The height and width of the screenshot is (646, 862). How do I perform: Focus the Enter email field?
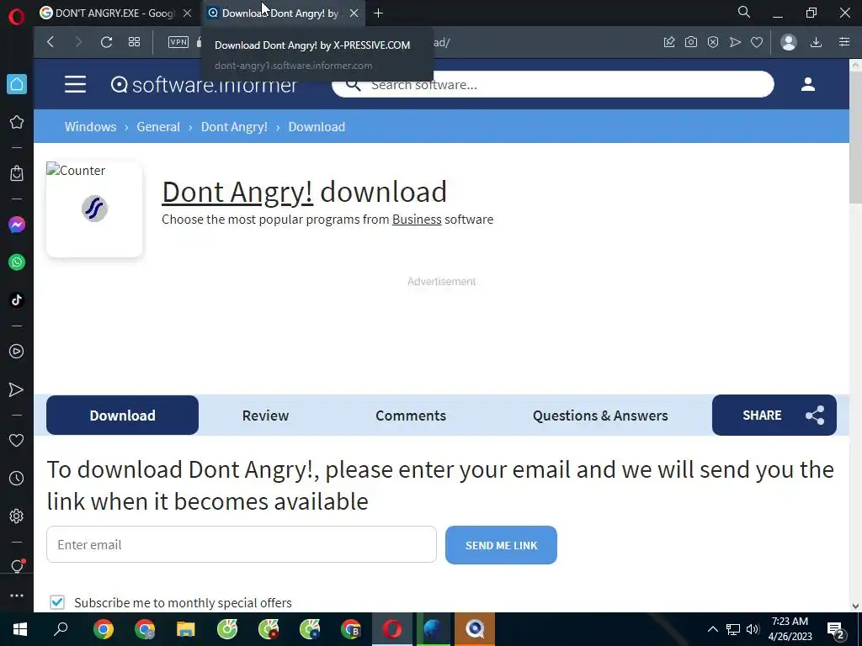(x=242, y=544)
